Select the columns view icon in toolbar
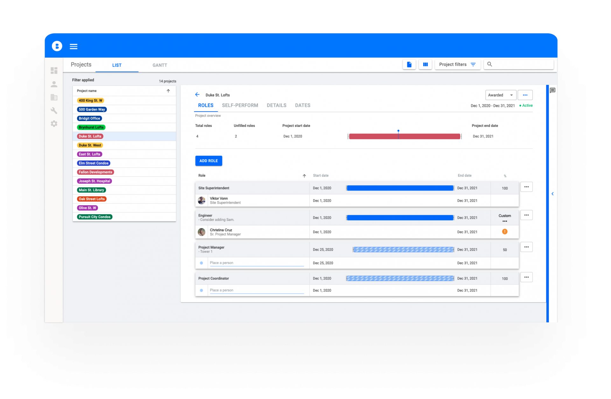 [x=425, y=64]
